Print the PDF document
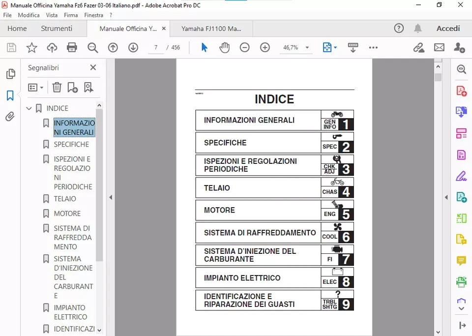Image resolution: width=472 pixels, height=336 pixels. click(72, 48)
